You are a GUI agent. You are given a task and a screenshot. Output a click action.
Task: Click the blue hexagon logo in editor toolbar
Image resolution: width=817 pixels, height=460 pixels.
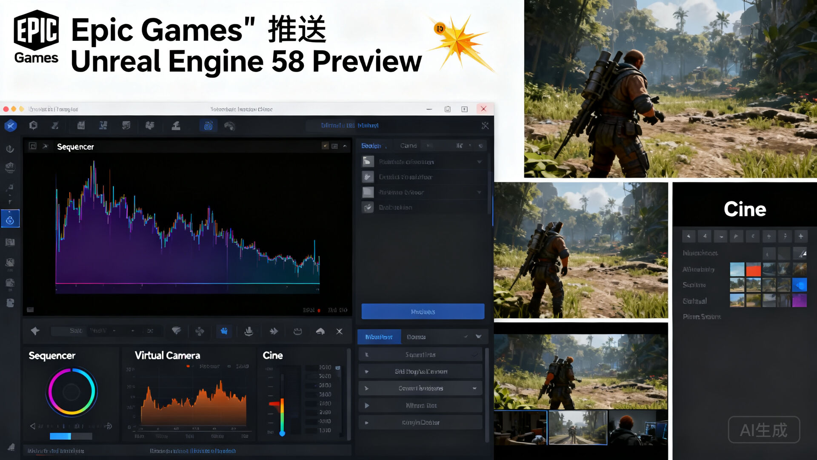click(x=11, y=126)
